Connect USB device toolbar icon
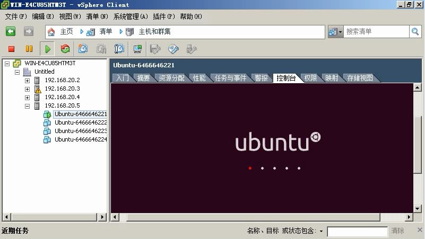Screen dimensions: 425x239 [192, 49]
